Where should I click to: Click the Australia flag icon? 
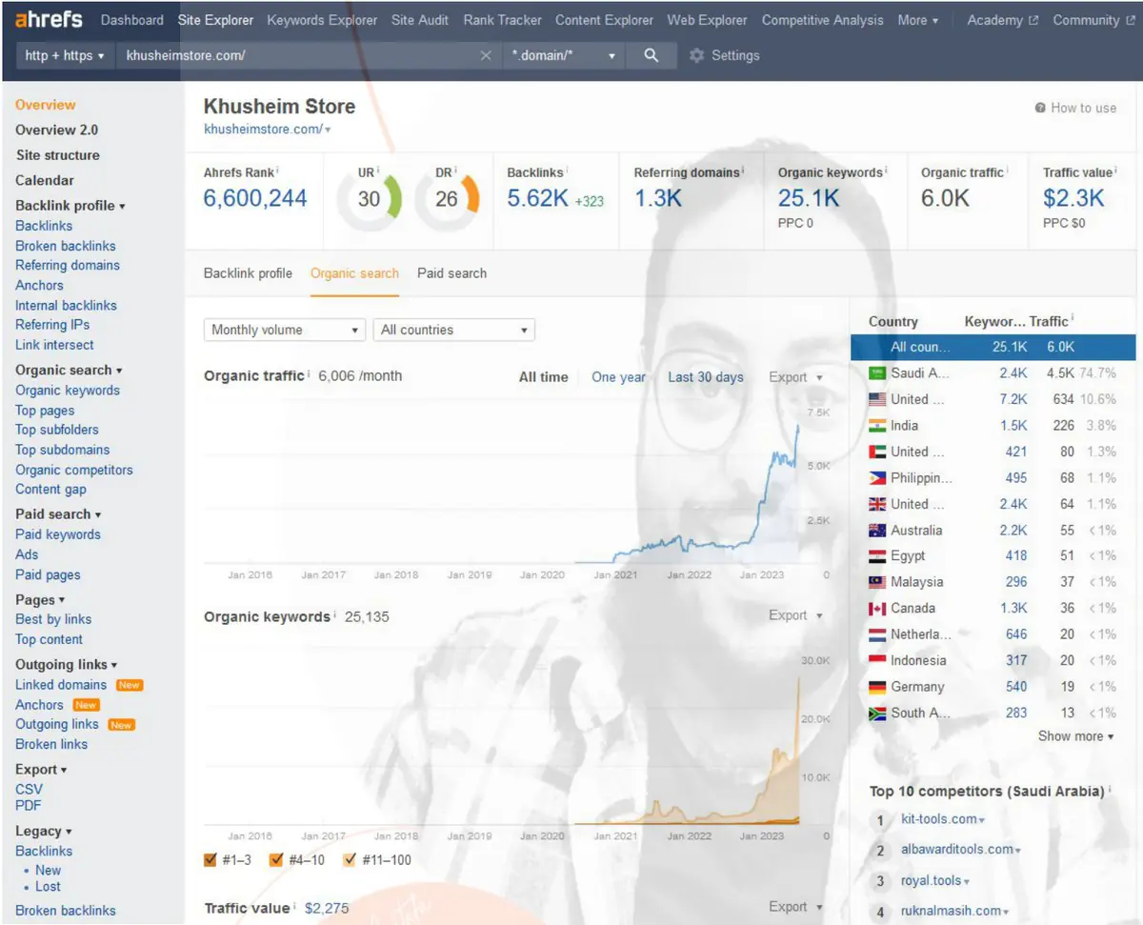point(877,531)
